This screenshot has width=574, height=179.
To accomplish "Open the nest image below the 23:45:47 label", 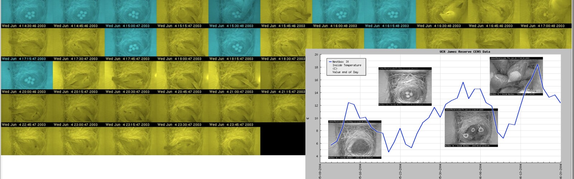I will 234,141.
